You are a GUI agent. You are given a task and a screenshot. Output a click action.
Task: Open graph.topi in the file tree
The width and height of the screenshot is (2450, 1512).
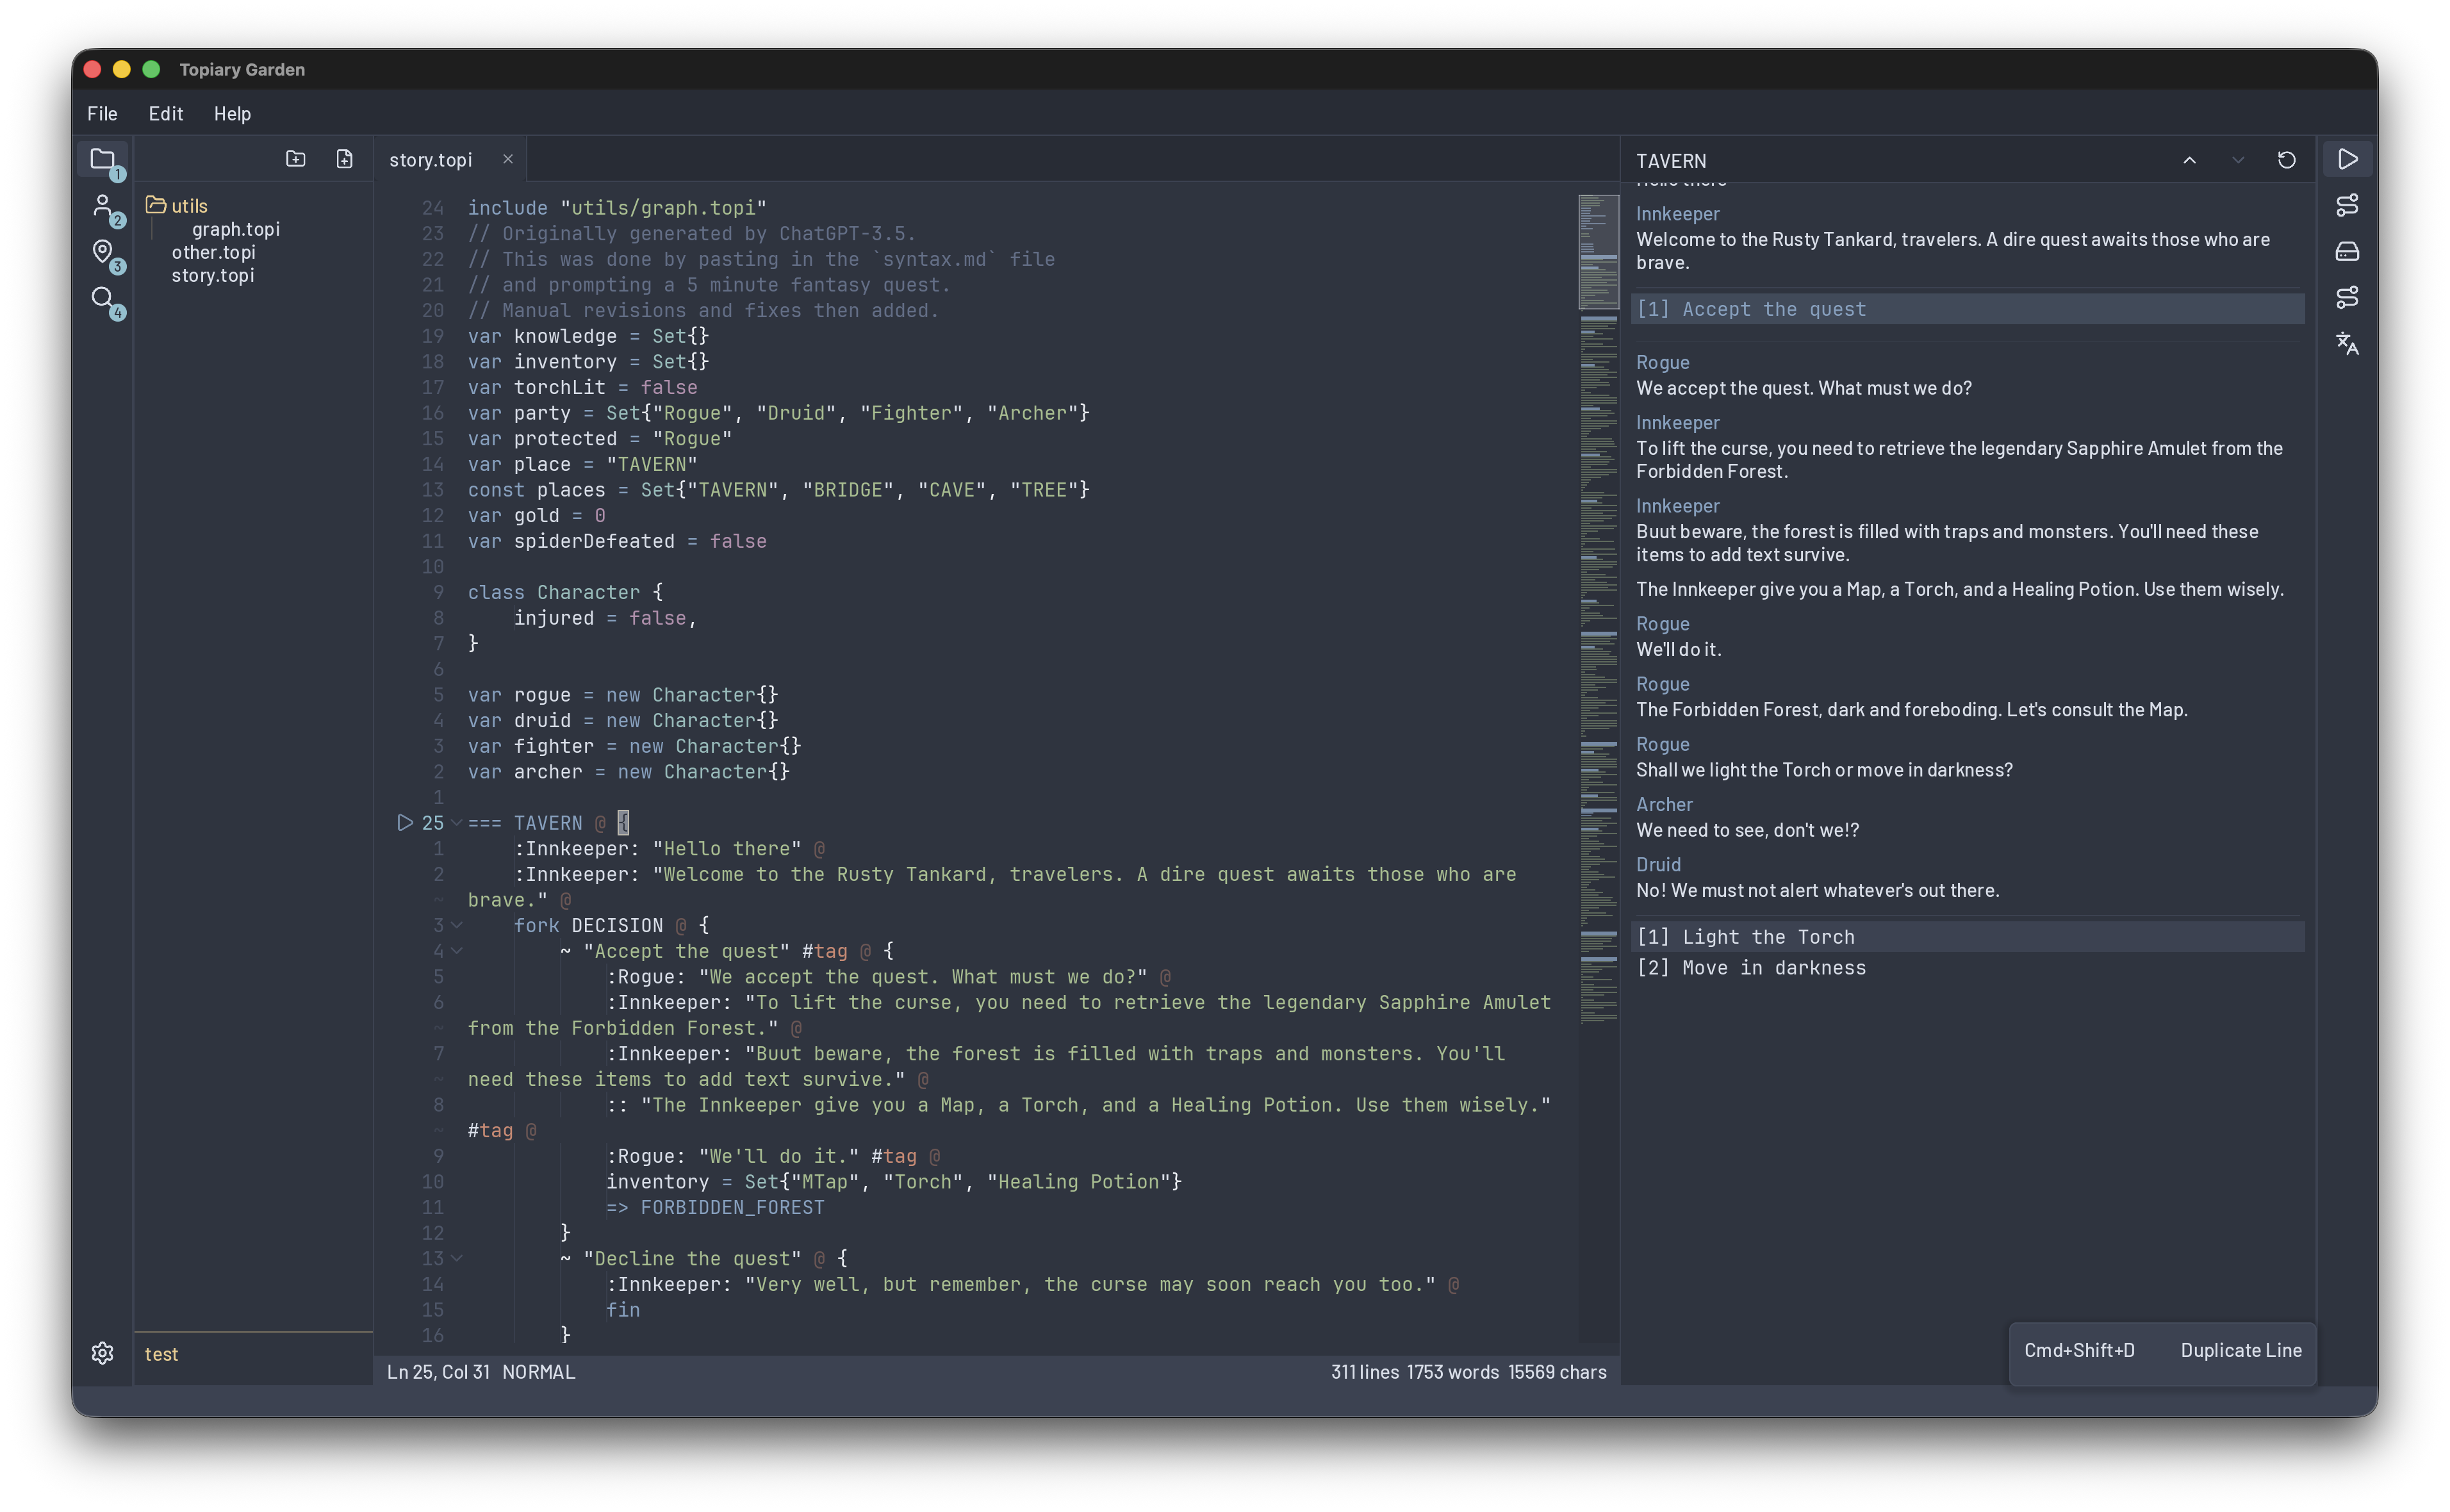236,229
